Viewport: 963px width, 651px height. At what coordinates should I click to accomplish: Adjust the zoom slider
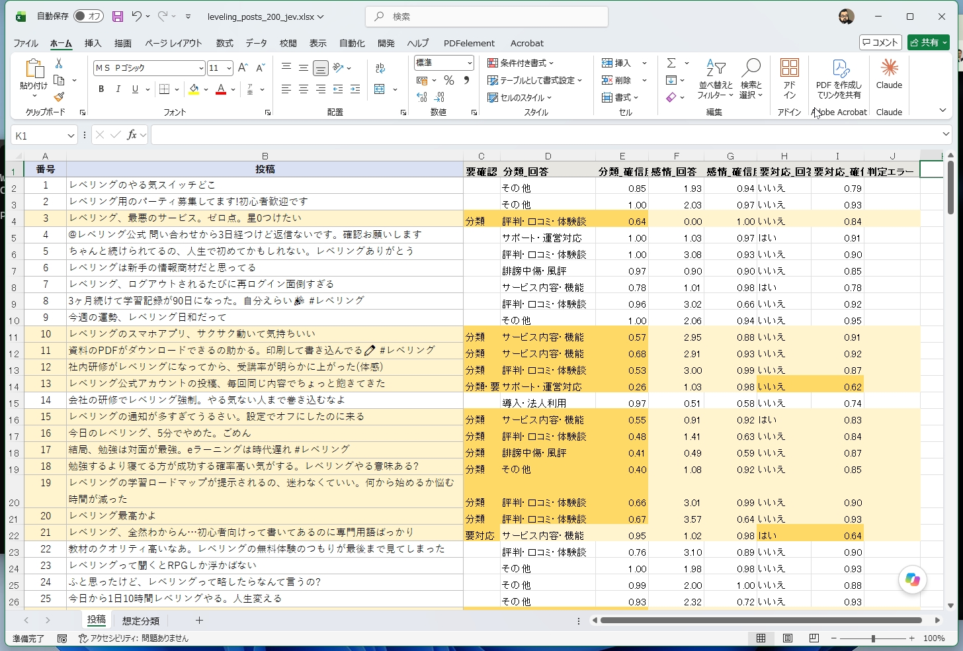pyautogui.click(x=873, y=638)
